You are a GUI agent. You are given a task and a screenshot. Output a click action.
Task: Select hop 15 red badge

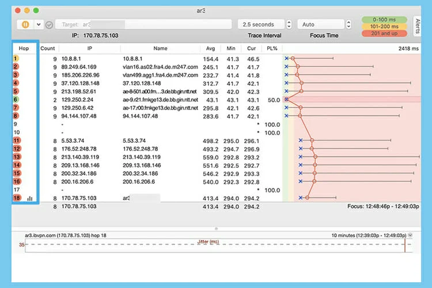click(x=17, y=173)
